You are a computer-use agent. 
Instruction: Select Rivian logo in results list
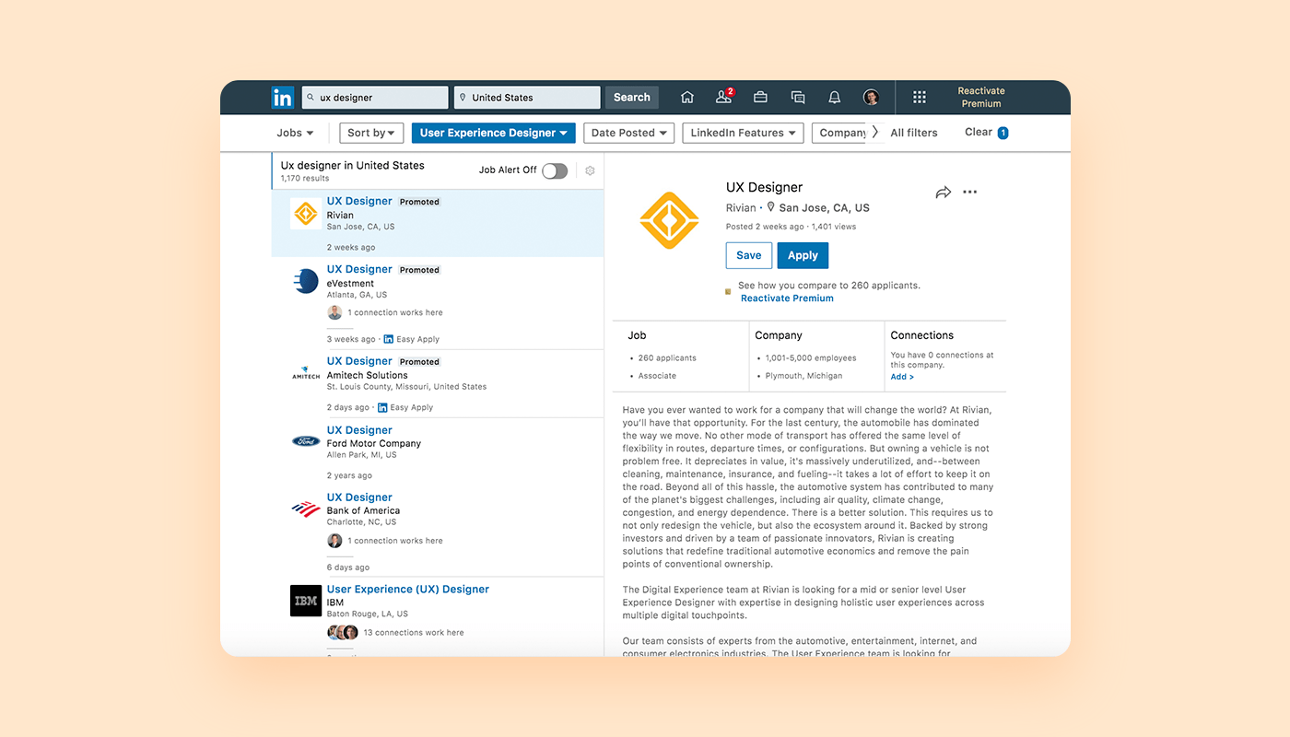click(305, 214)
